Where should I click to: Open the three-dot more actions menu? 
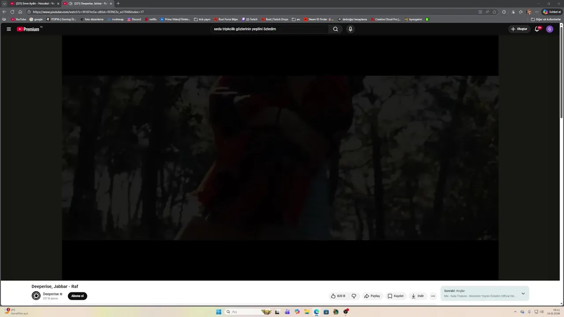pos(433,296)
